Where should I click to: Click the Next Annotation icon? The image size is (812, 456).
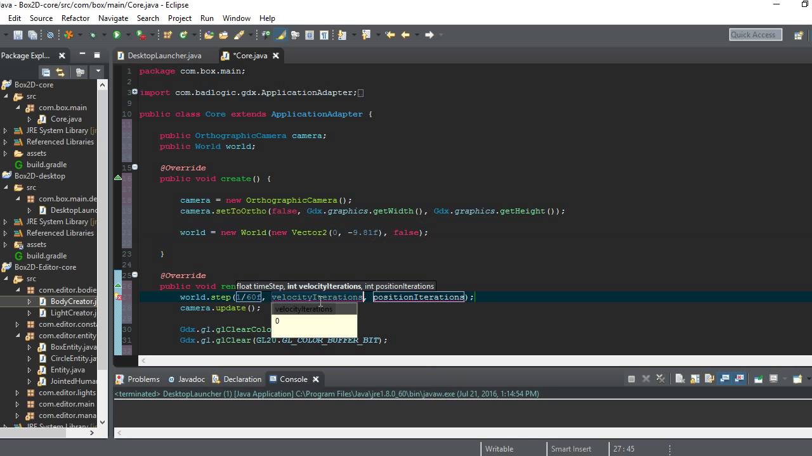pyautogui.click(x=343, y=35)
